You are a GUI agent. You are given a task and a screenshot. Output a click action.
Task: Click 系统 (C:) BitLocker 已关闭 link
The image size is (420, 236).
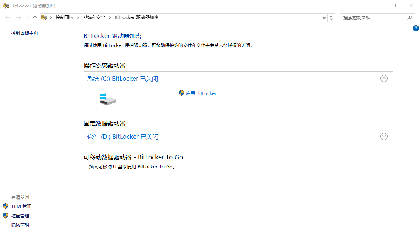pos(122,79)
